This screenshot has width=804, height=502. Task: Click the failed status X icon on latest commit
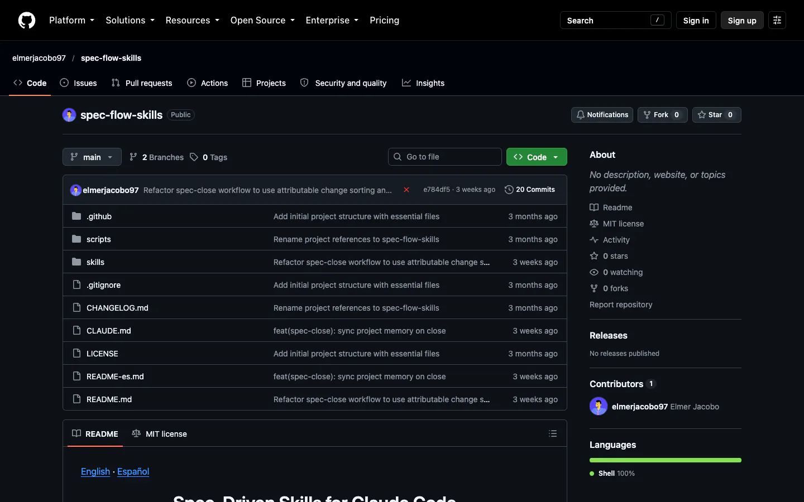pyautogui.click(x=406, y=190)
